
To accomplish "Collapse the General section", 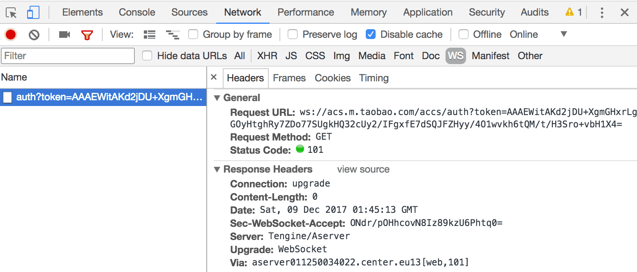I will [x=217, y=98].
